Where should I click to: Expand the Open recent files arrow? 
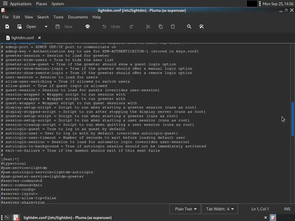46,26
